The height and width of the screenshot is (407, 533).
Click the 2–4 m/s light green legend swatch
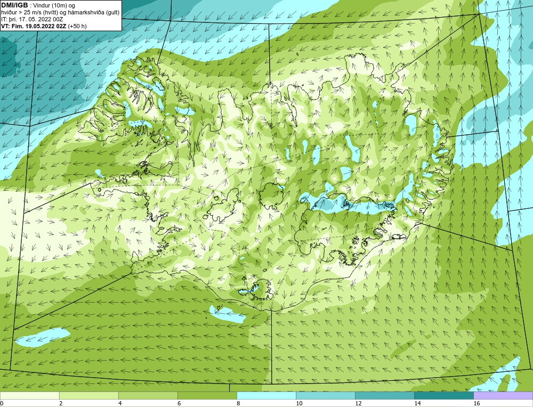pos(88,395)
